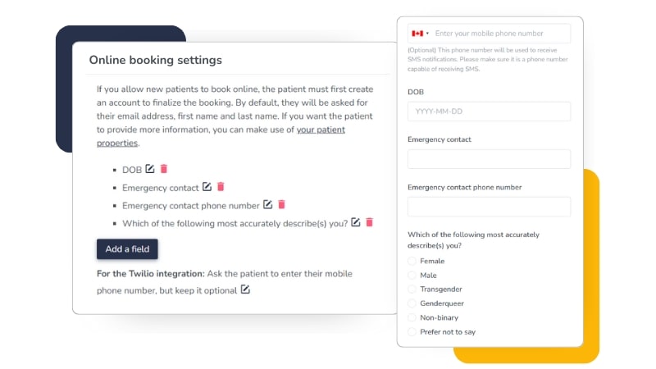Click the Add a field button
656x369 pixels.
[x=126, y=249]
